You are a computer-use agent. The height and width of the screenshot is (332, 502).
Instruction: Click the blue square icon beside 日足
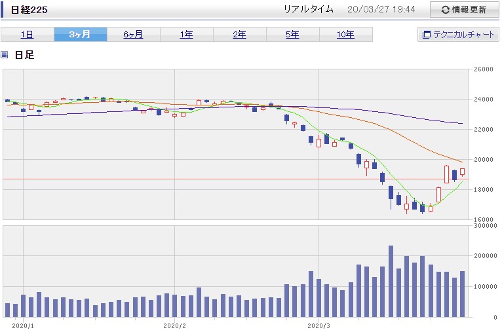5,55
